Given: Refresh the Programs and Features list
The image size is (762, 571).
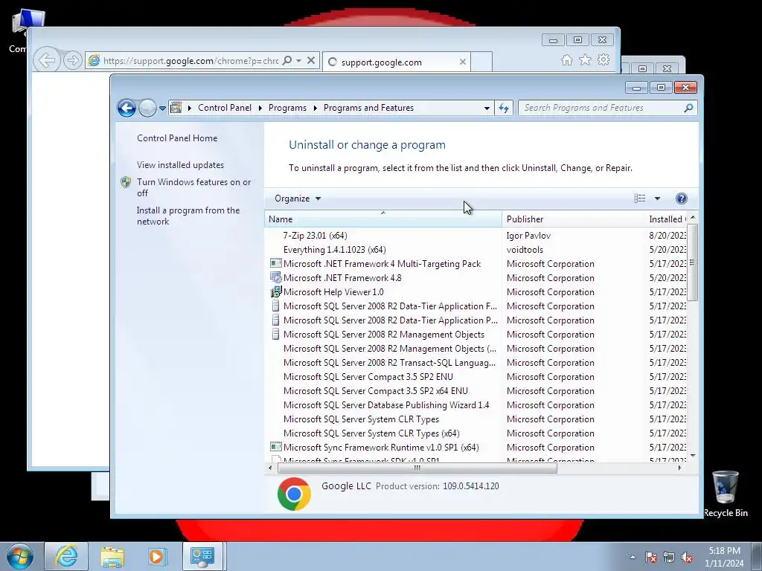Looking at the screenshot, I should click(504, 109).
